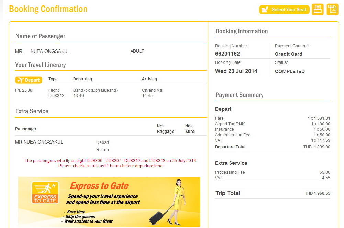Print the booking confirmation
The width and height of the screenshot is (344, 228).
pos(318,10)
